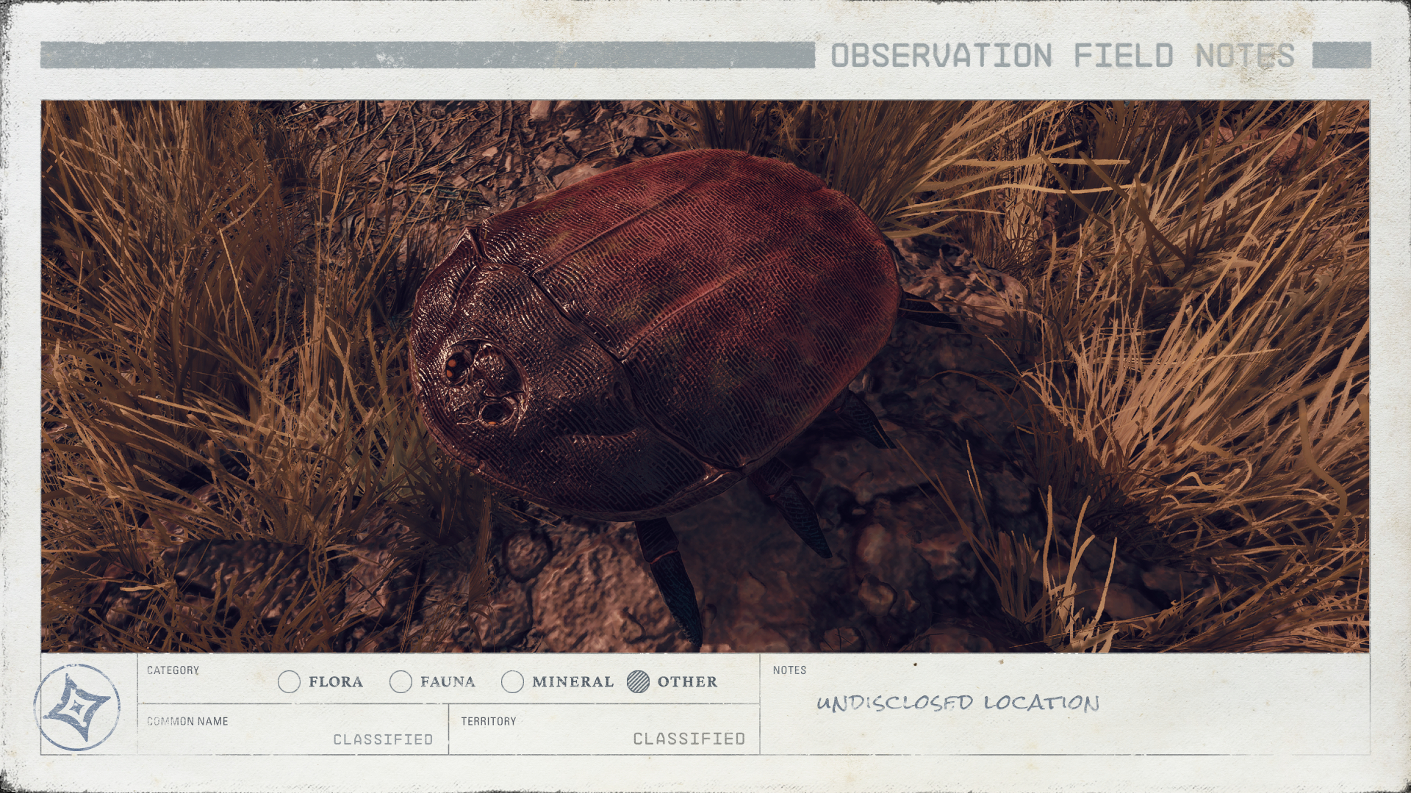The height and width of the screenshot is (793, 1411).
Task: Click the star compass emblem icon
Action: point(77,707)
